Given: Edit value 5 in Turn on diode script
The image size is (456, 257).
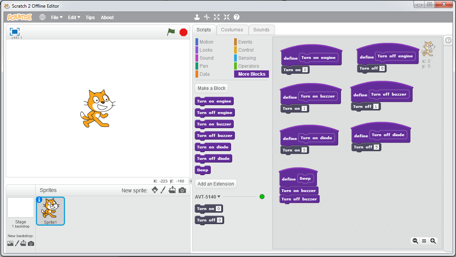Looking at the screenshot, I should [304, 150].
